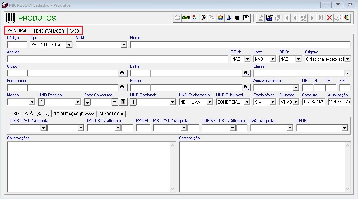
Task: Open the GTIN dropdown
Action: 248,59
